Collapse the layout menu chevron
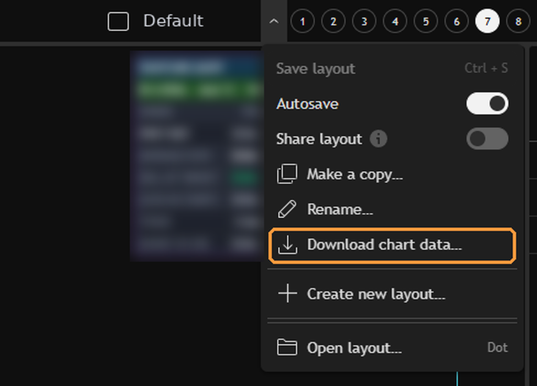 tap(273, 21)
